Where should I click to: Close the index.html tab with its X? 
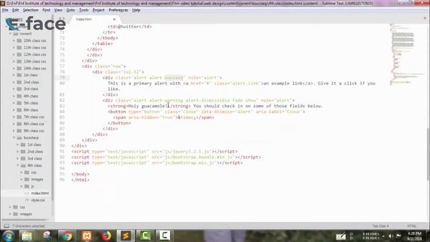114,19
